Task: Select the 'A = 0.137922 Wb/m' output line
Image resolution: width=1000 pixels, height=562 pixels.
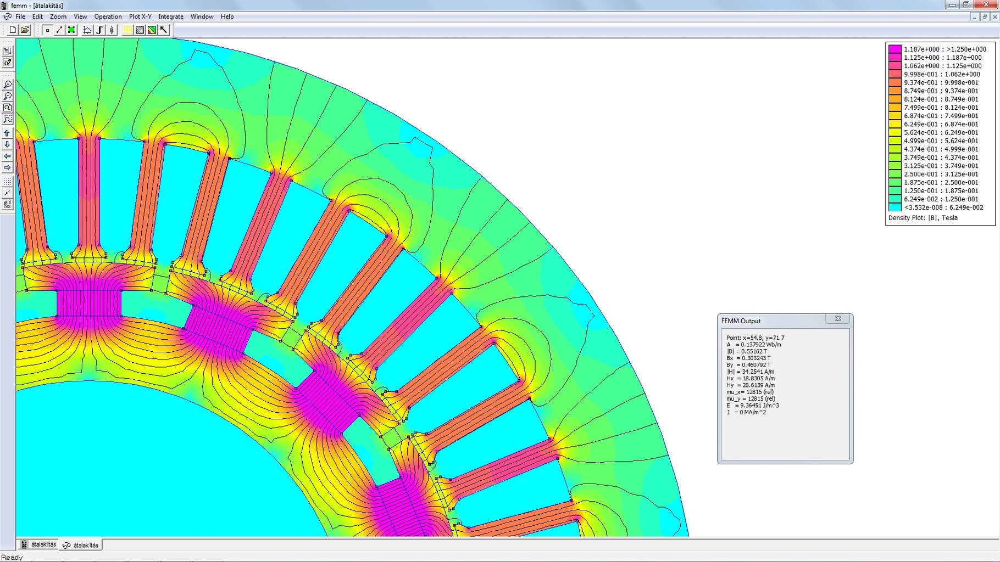Action: [753, 345]
